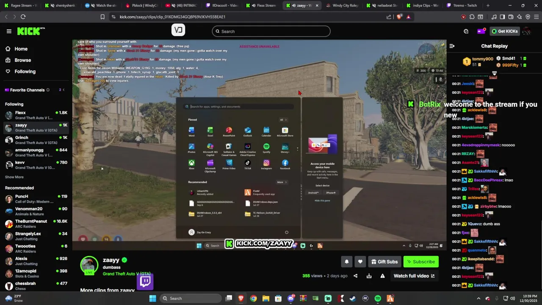Open a new browser tab
Image resolution: width=542 pixels, height=305 pixels.
click(x=488, y=6)
